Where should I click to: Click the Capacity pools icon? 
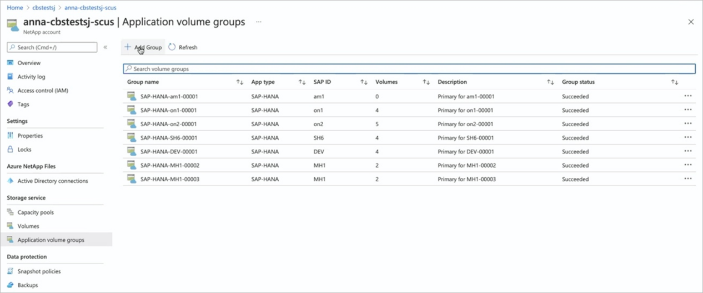coord(11,212)
